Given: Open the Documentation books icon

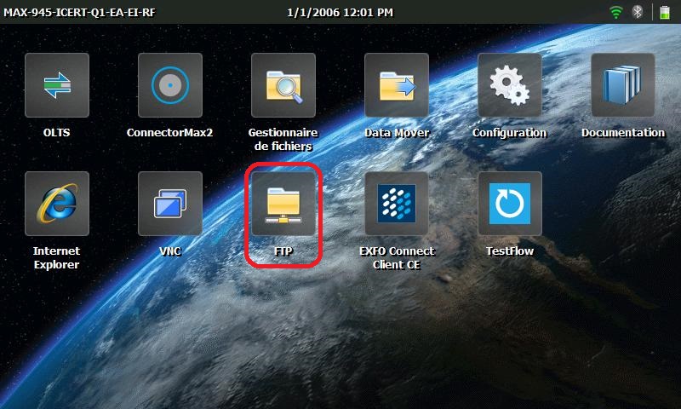Looking at the screenshot, I should coord(623,85).
